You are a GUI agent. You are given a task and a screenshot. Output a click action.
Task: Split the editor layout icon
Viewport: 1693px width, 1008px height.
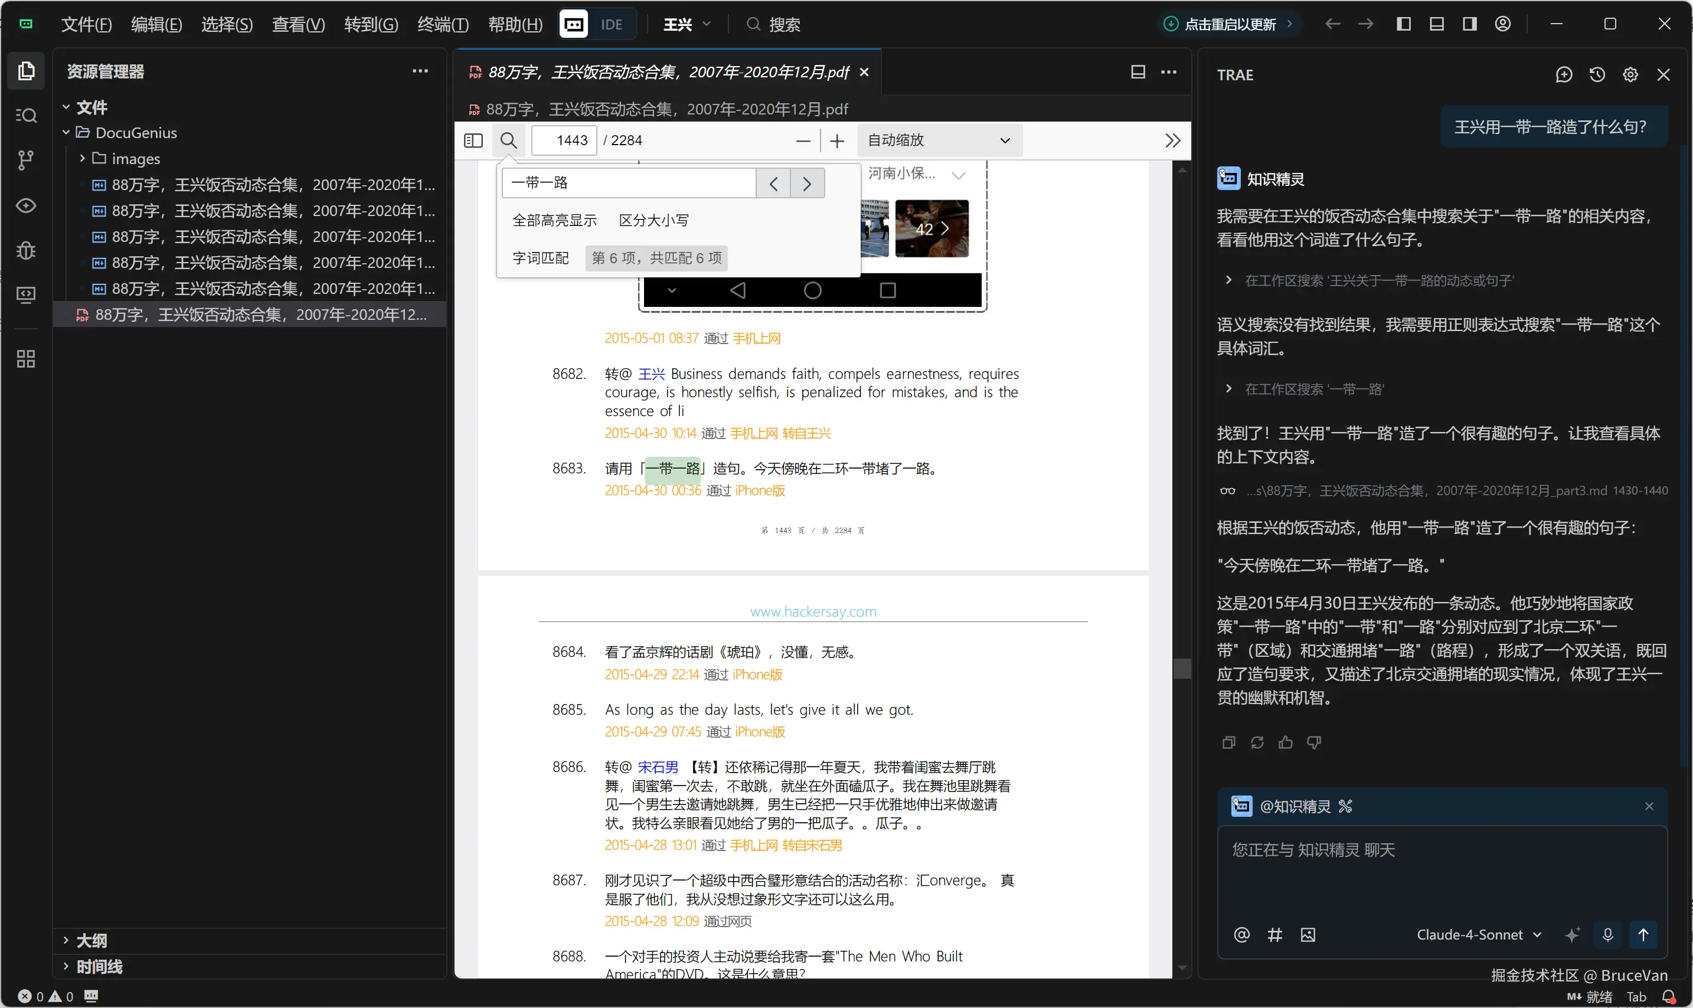click(1138, 72)
